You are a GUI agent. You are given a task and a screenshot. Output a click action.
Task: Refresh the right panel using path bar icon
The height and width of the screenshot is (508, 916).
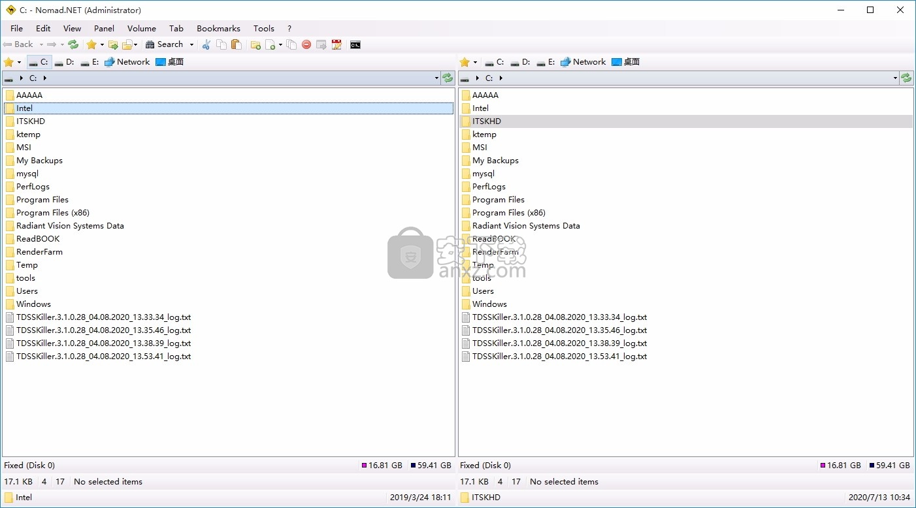coord(906,78)
